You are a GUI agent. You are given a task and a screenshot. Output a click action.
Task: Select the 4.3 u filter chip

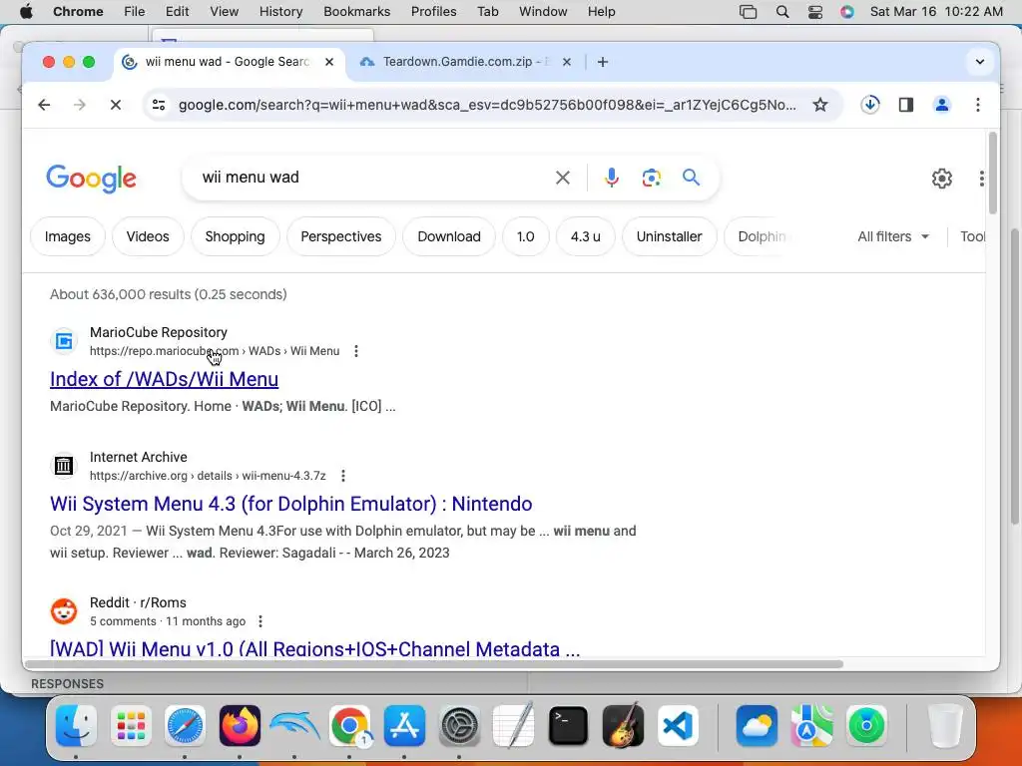point(585,236)
